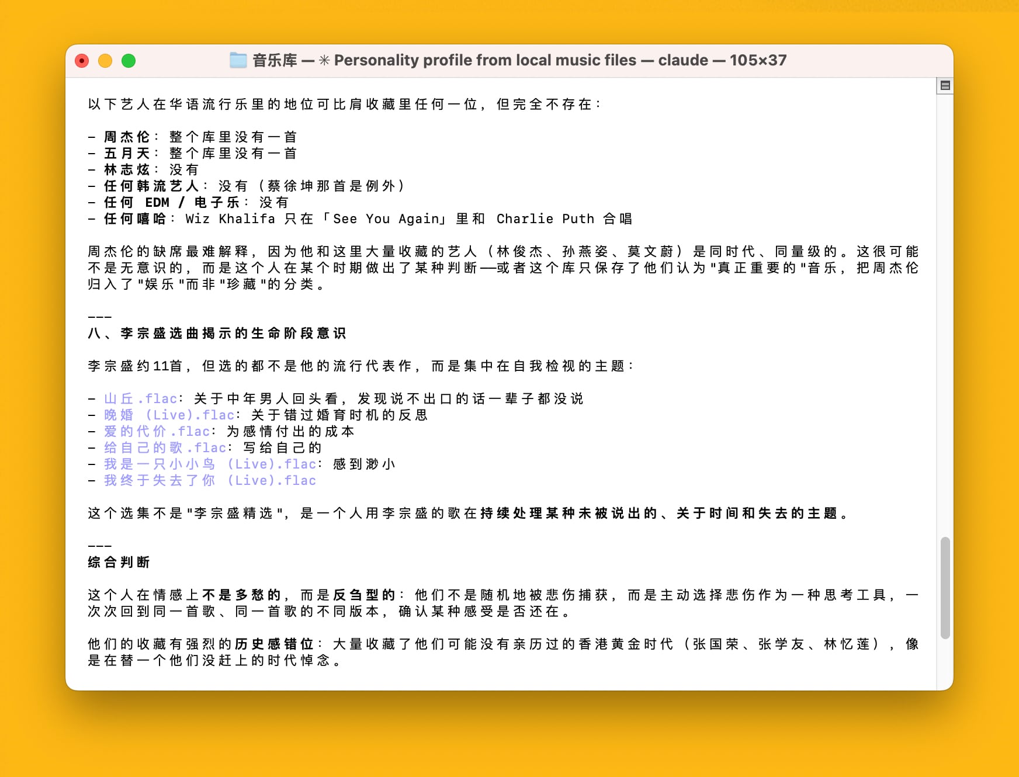Zoom the terminal window with green button
The height and width of the screenshot is (777, 1019).
pyautogui.click(x=129, y=61)
